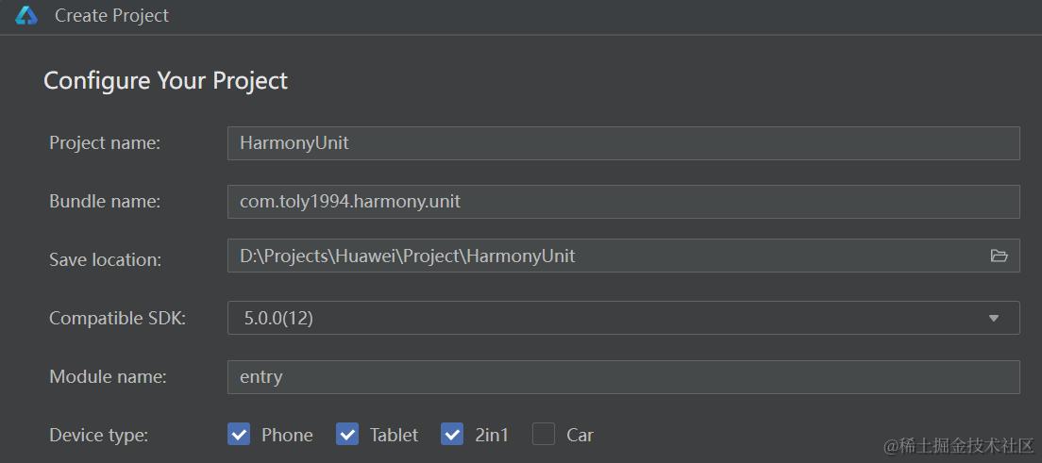This screenshot has height=463, width=1042.
Task: Click the Bundle name label
Action: (x=105, y=202)
